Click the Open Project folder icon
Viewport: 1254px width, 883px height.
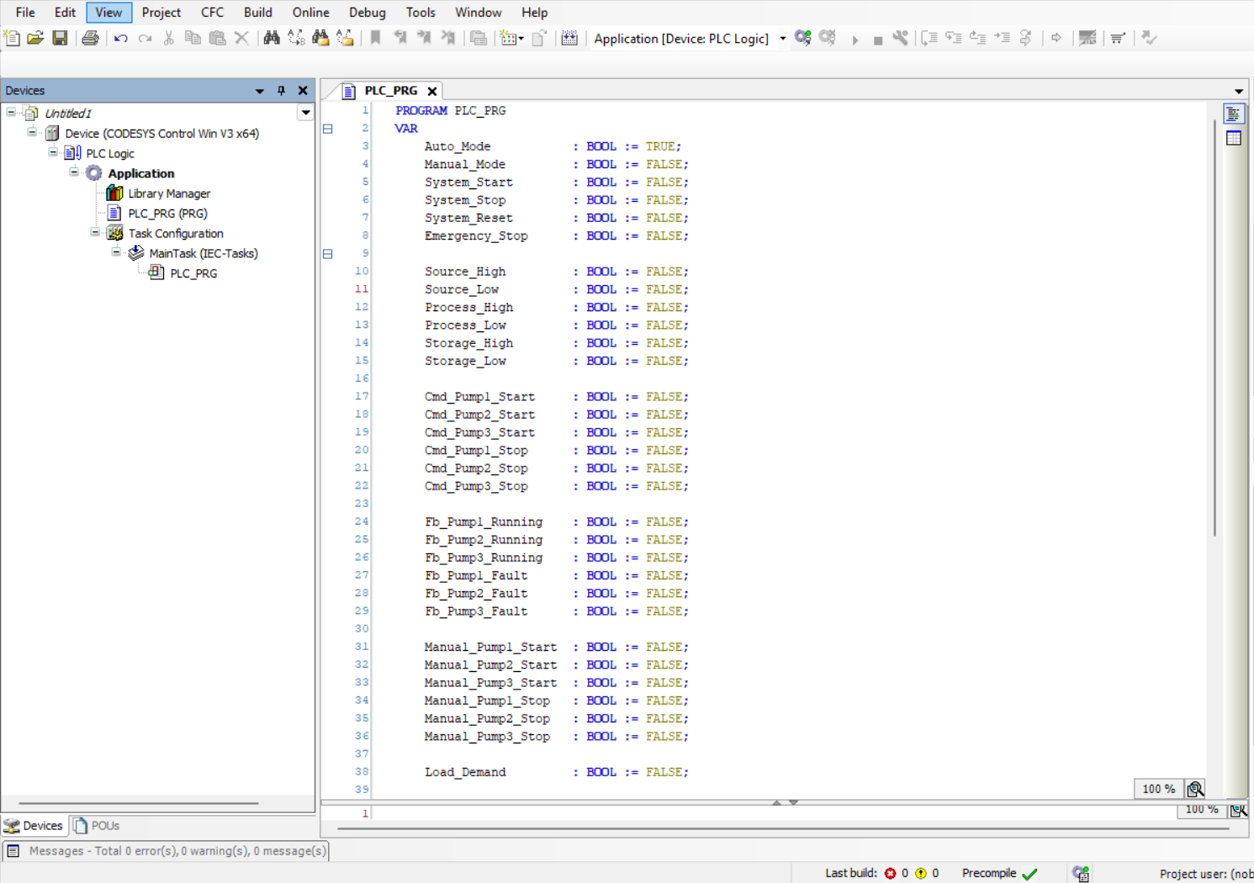coord(35,38)
